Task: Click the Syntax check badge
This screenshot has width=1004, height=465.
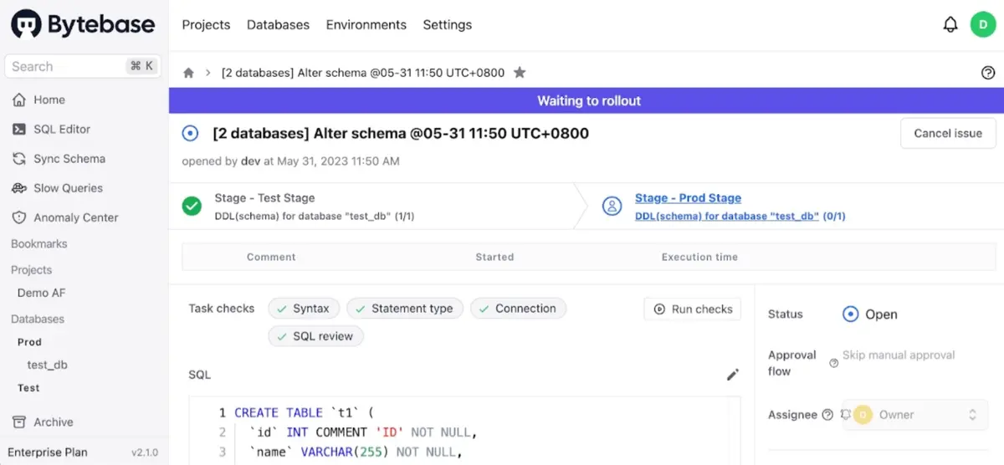Action: tap(303, 309)
